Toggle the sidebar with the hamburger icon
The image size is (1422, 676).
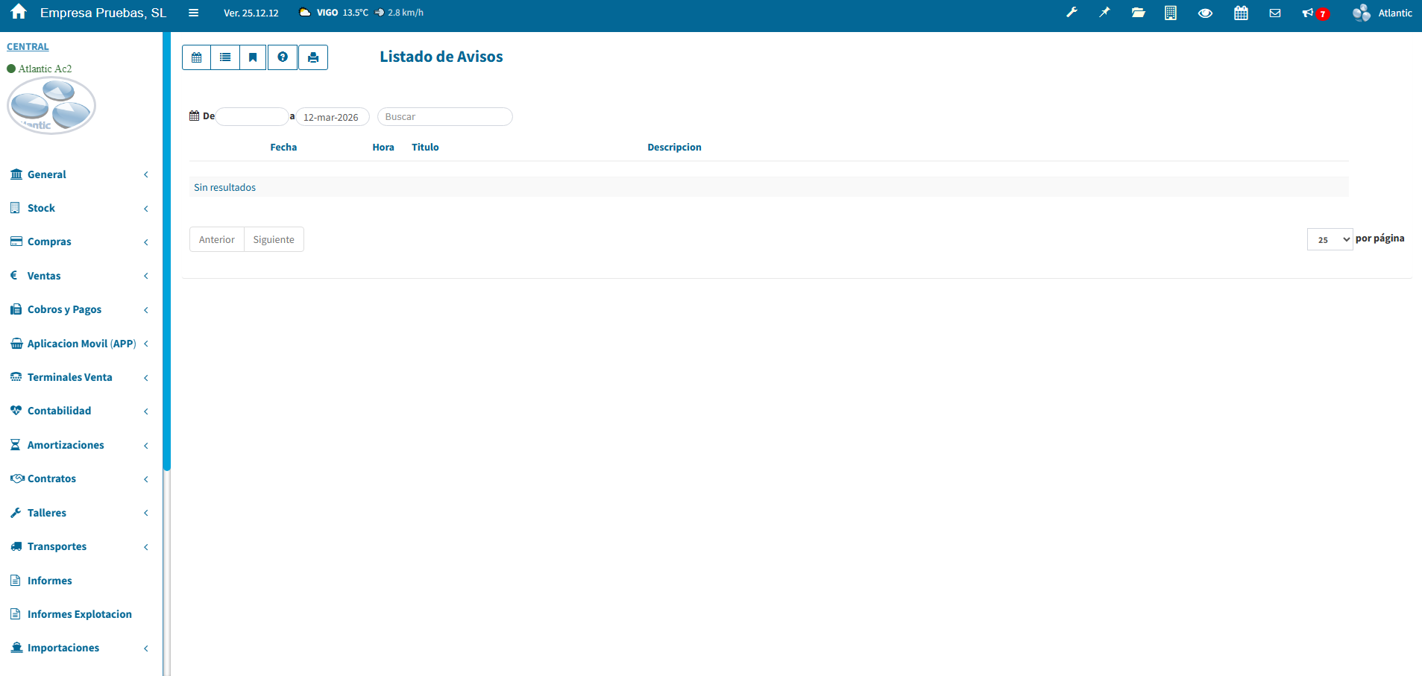(193, 13)
